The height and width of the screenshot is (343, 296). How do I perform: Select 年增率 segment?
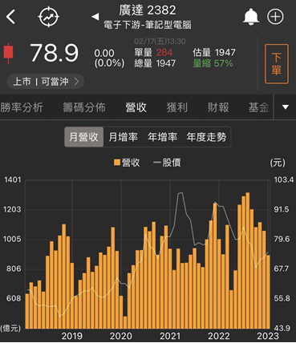pyautogui.click(x=162, y=137)
